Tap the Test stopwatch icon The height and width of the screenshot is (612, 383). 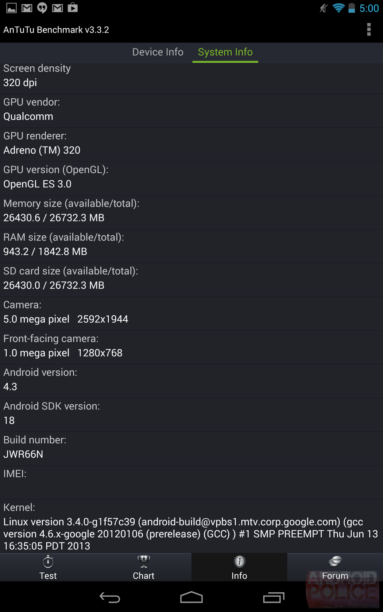pos(48,562)
